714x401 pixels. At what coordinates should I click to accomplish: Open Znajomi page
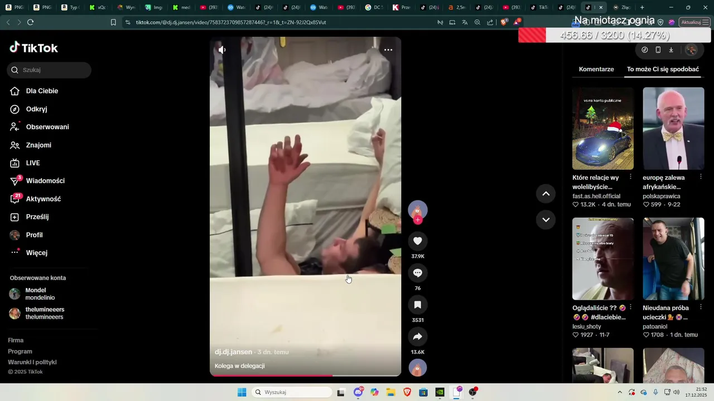click(31, 145)
